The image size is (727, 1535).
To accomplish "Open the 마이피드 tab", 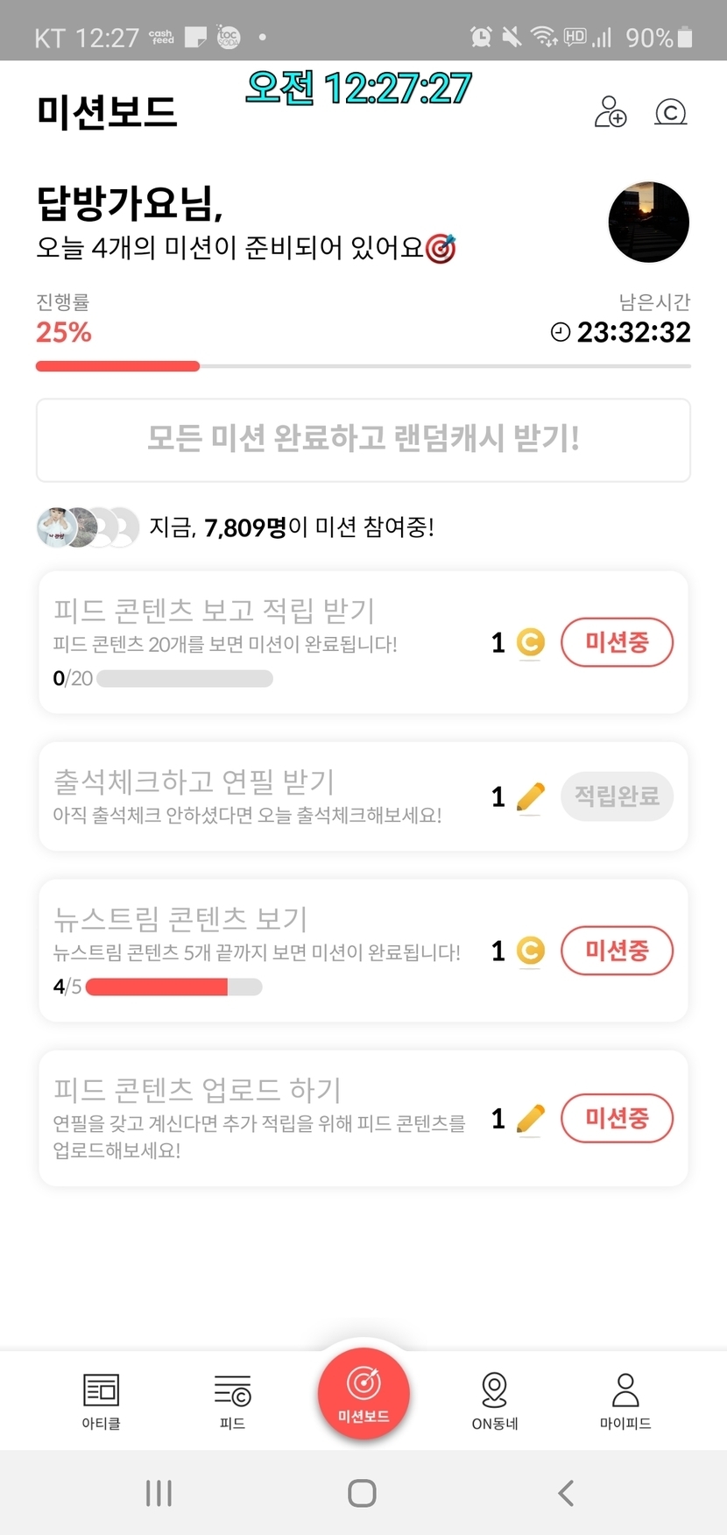I will point(625,1400).
